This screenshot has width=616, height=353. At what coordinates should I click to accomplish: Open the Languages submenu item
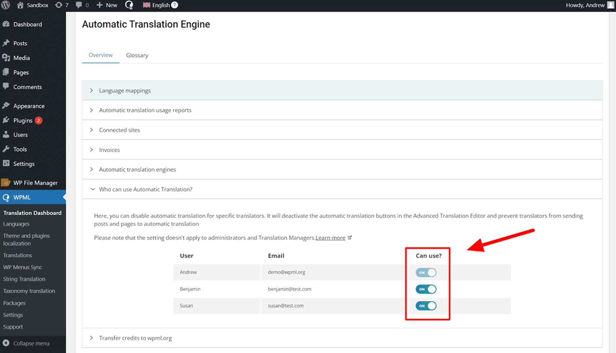coord(16,224)
